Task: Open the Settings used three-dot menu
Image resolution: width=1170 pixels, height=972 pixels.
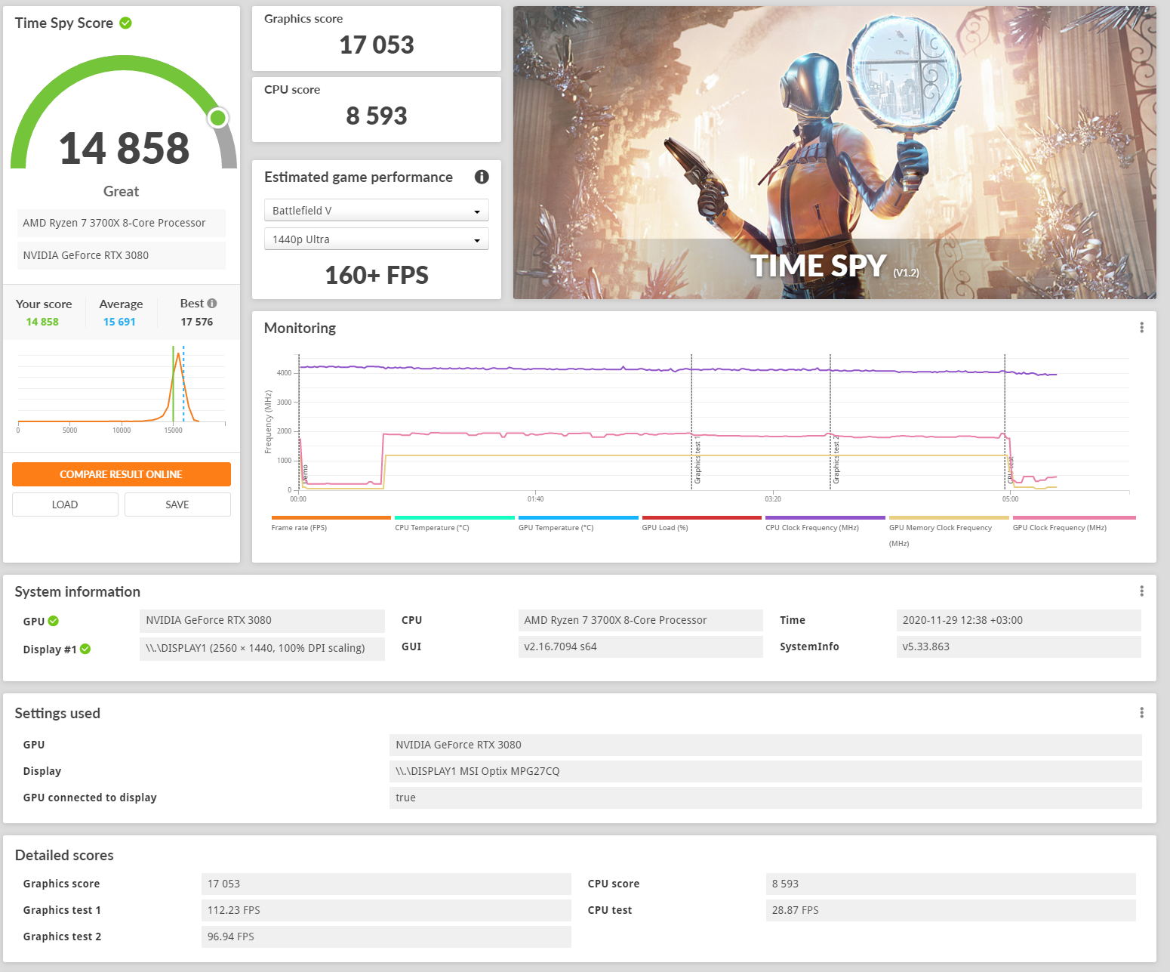Action: [1141, 713]
